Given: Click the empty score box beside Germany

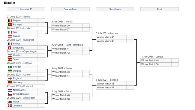Looking at the screenshot, I should 41,82.
